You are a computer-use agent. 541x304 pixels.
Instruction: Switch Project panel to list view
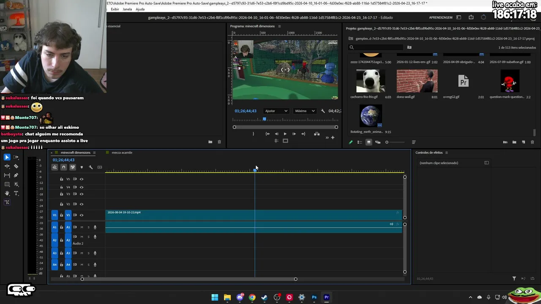(x=360, y=142)
